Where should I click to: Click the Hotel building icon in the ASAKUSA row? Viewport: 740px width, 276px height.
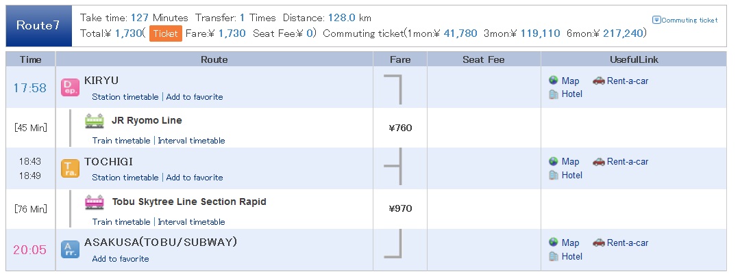tap(554, 256)
